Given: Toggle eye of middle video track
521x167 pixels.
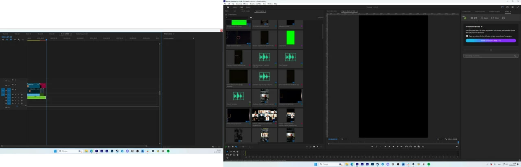Looking at the screenshot, I should coord(15,85).
